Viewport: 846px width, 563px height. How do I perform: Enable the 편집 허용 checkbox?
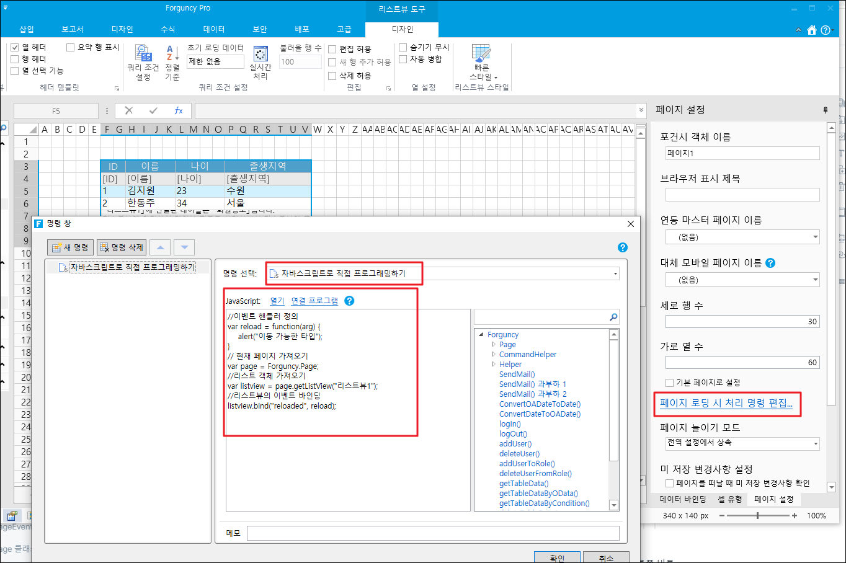pyautogui.click(x=332, y=49)
